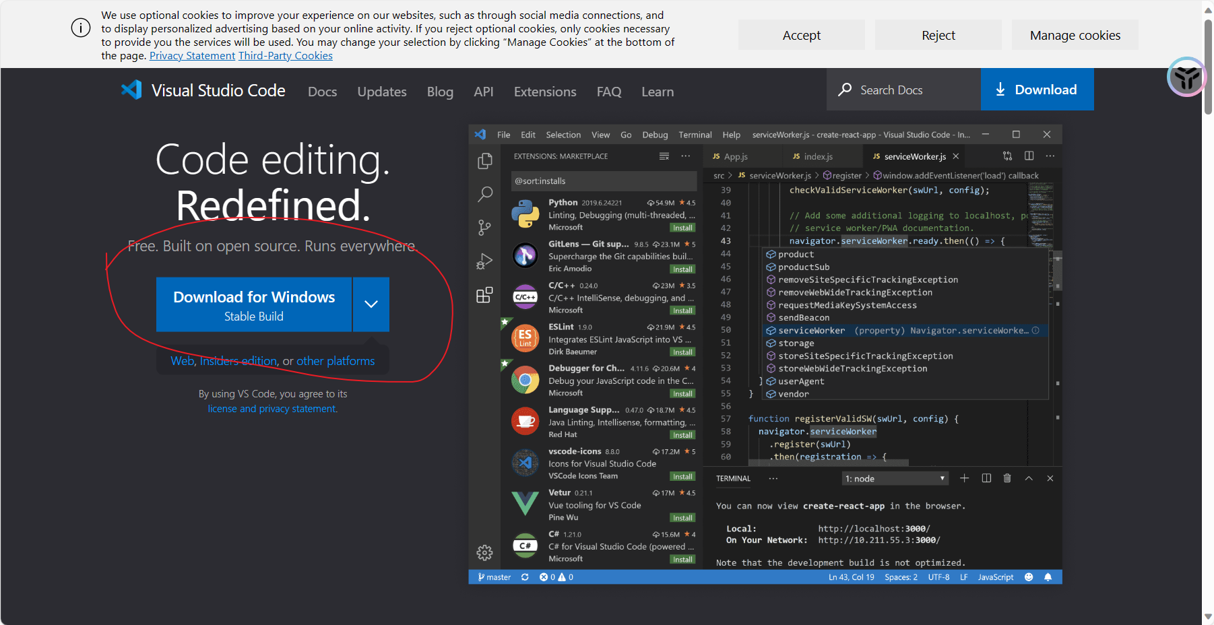Open the other platforms link
The image size is (1214, 625).
coord(336,361)
